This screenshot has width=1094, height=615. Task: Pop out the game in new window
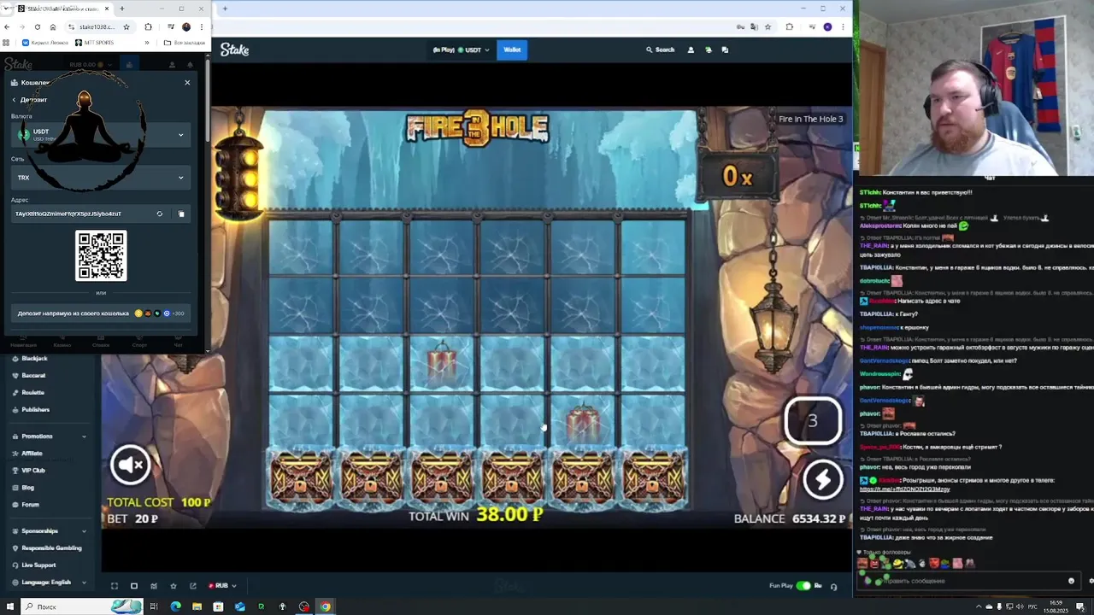point(193,586)
